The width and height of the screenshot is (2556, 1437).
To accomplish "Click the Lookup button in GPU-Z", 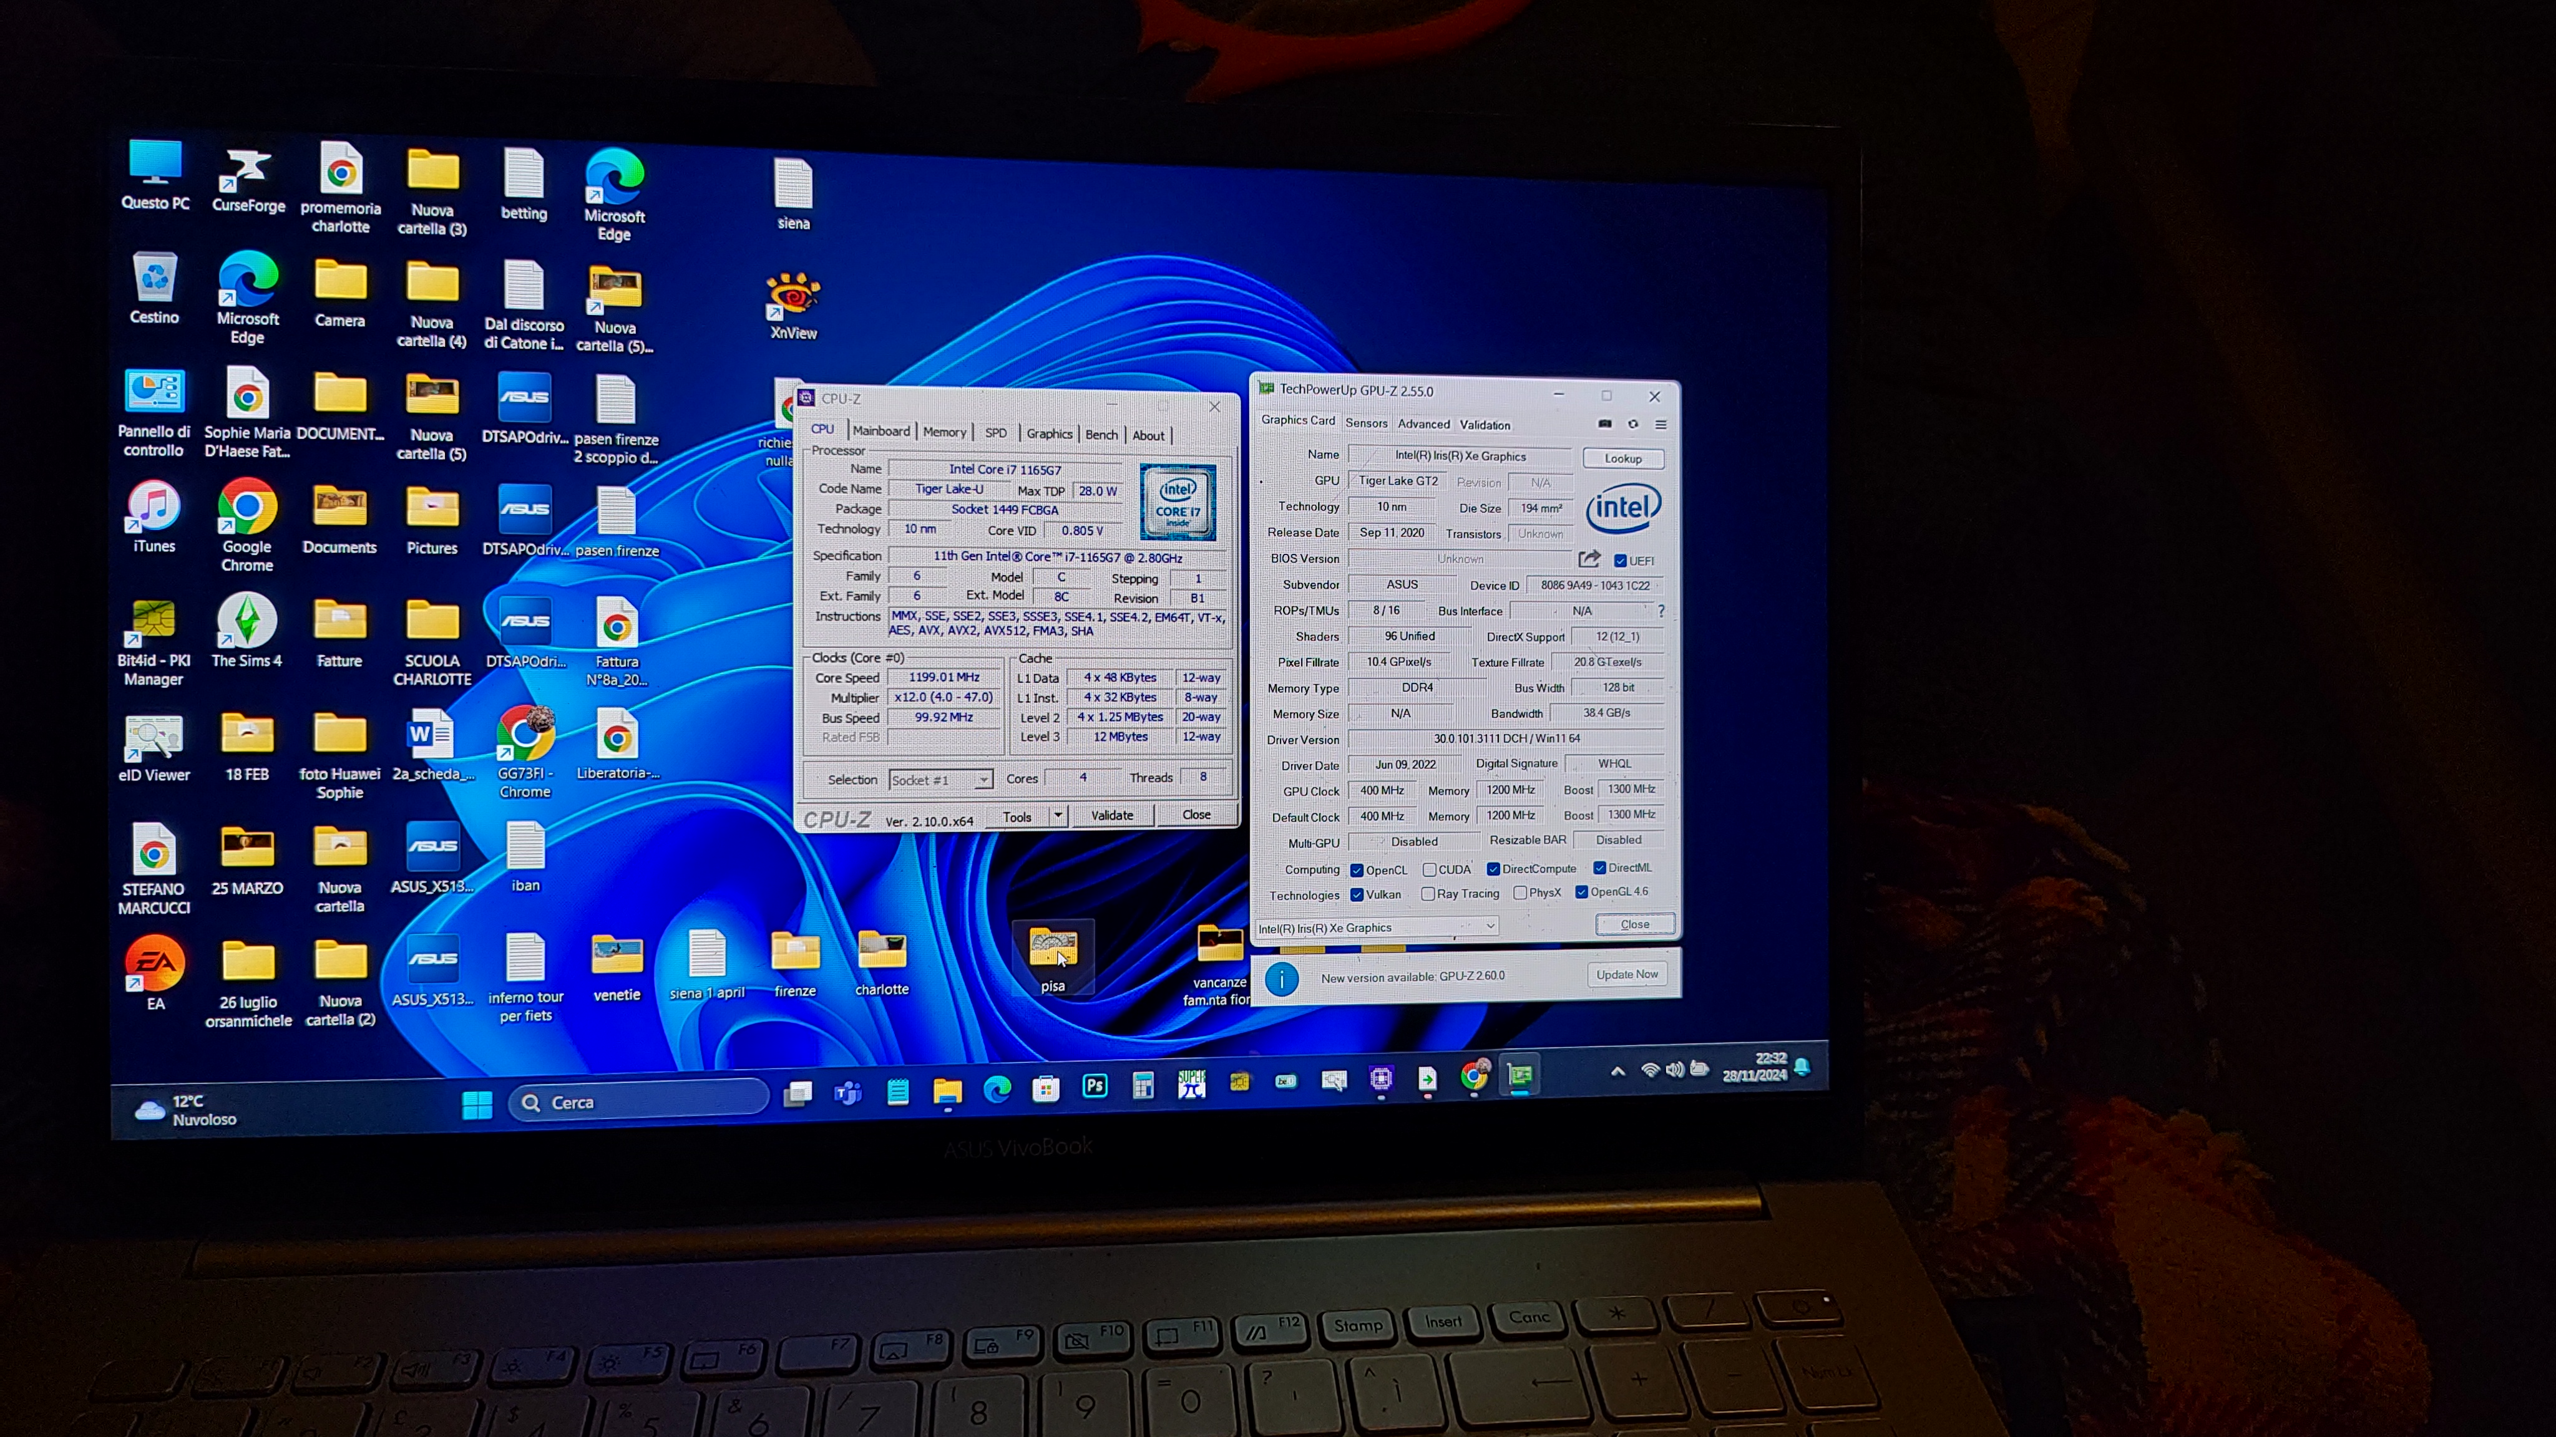I will [1623, 458].
